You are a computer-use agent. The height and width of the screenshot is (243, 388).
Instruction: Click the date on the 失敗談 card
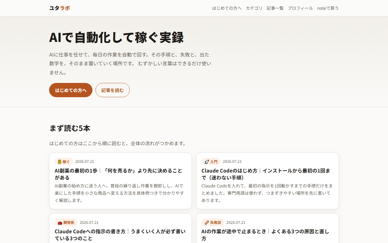coord(236,223)
